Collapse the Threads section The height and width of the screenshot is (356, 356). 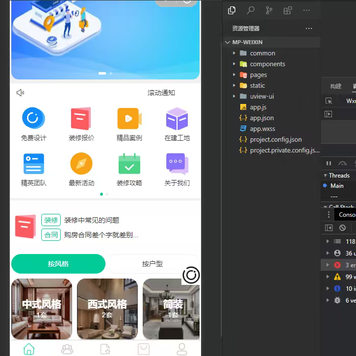click(x=325, y=176)
